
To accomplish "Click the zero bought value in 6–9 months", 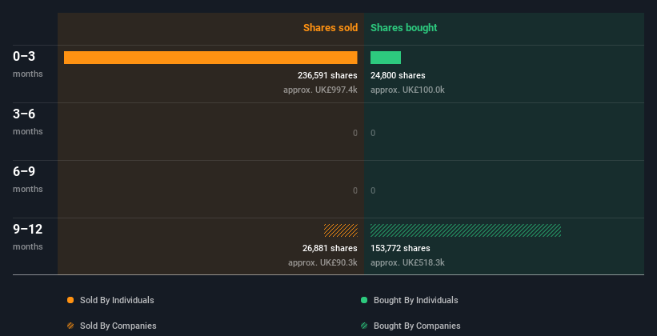I will (x=373, y=190).
